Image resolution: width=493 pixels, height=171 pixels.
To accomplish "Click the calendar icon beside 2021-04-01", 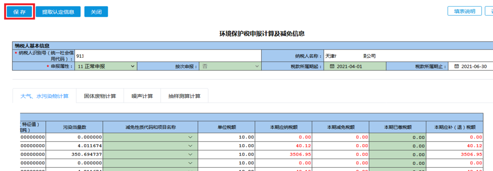I will pos(332,67).
